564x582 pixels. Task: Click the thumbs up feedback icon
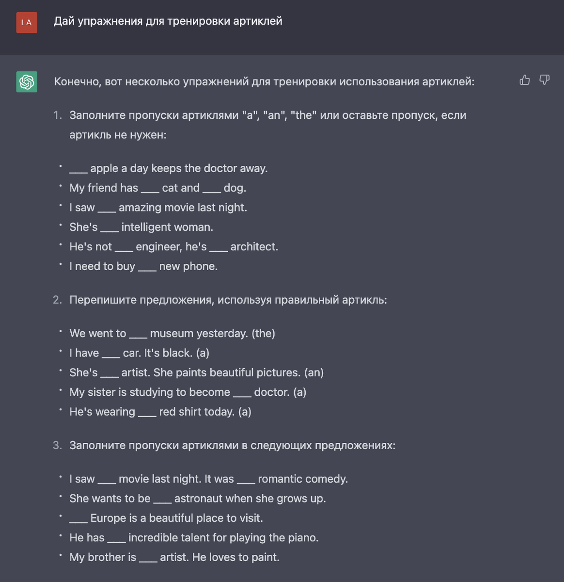525,80
